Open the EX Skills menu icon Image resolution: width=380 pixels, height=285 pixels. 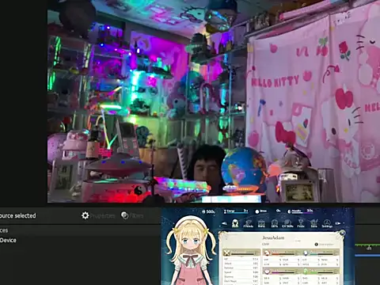point(287,224)
